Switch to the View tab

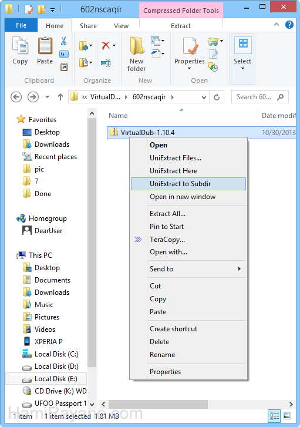pyautogui.click(x=121, y=26)
